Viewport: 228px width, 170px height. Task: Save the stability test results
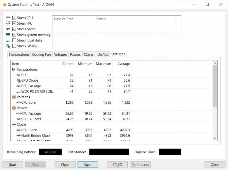tap(88, 165)
